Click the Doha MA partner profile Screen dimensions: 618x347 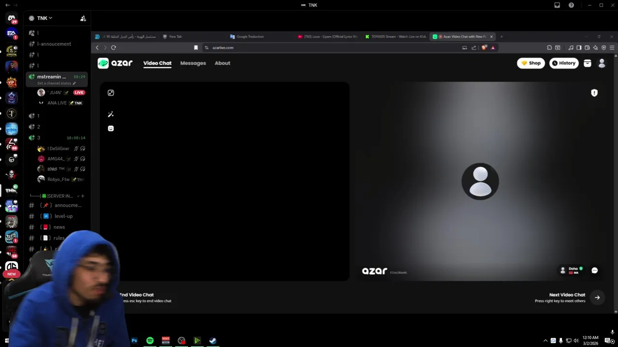tap(571, 270)
